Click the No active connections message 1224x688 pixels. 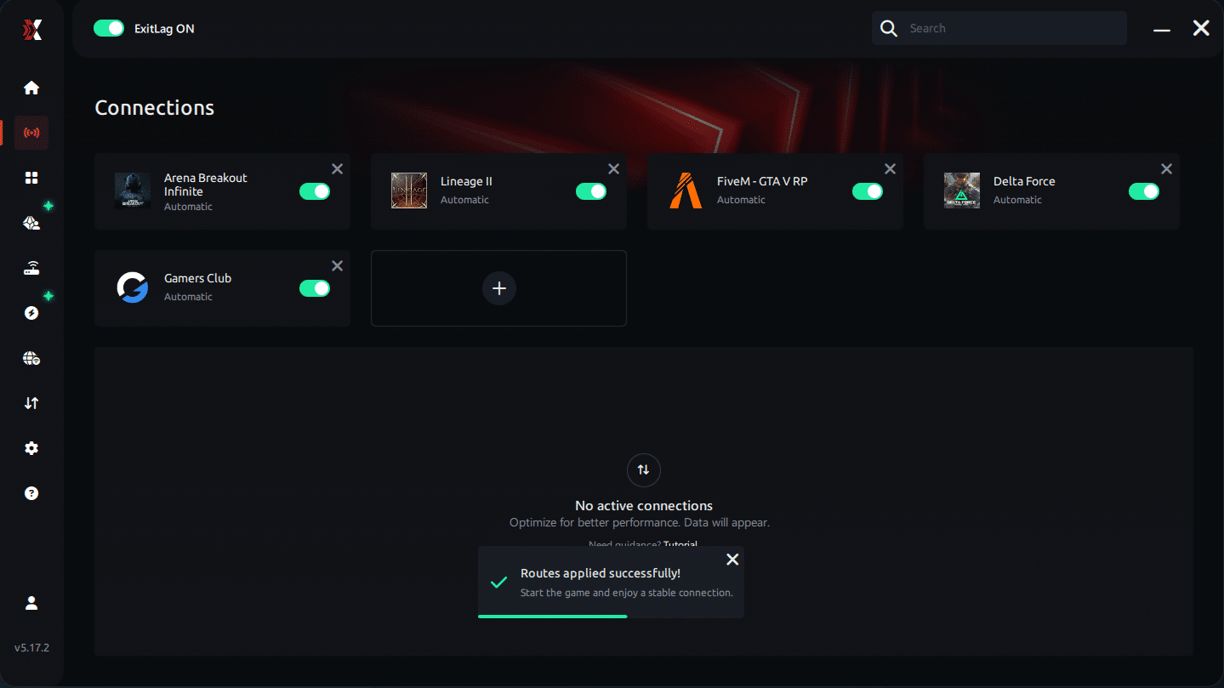coord(644,506)
